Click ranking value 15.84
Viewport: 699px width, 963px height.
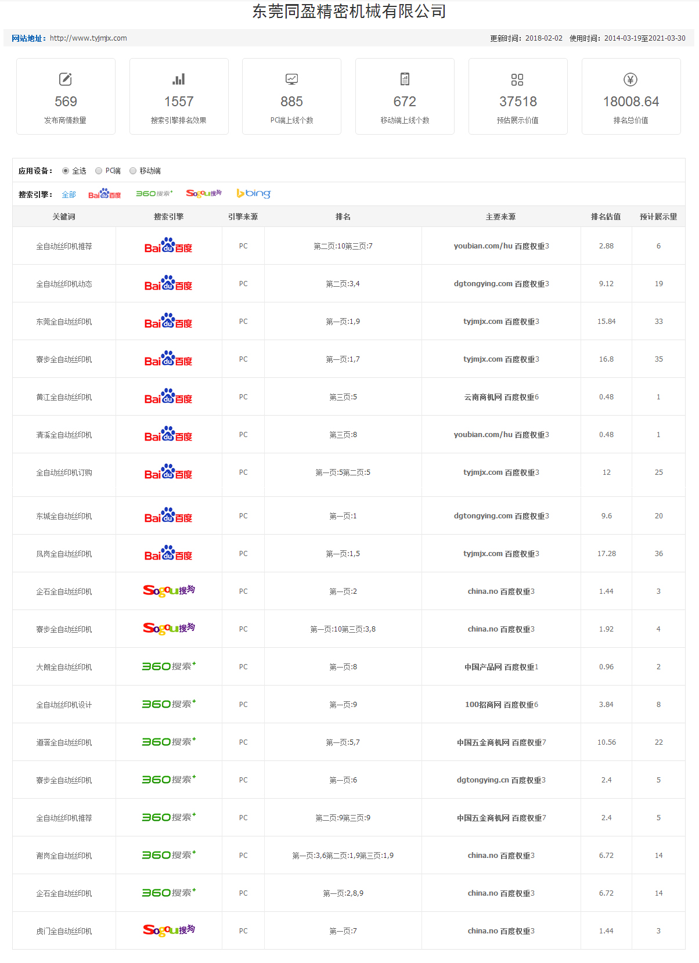click(606, 322)
